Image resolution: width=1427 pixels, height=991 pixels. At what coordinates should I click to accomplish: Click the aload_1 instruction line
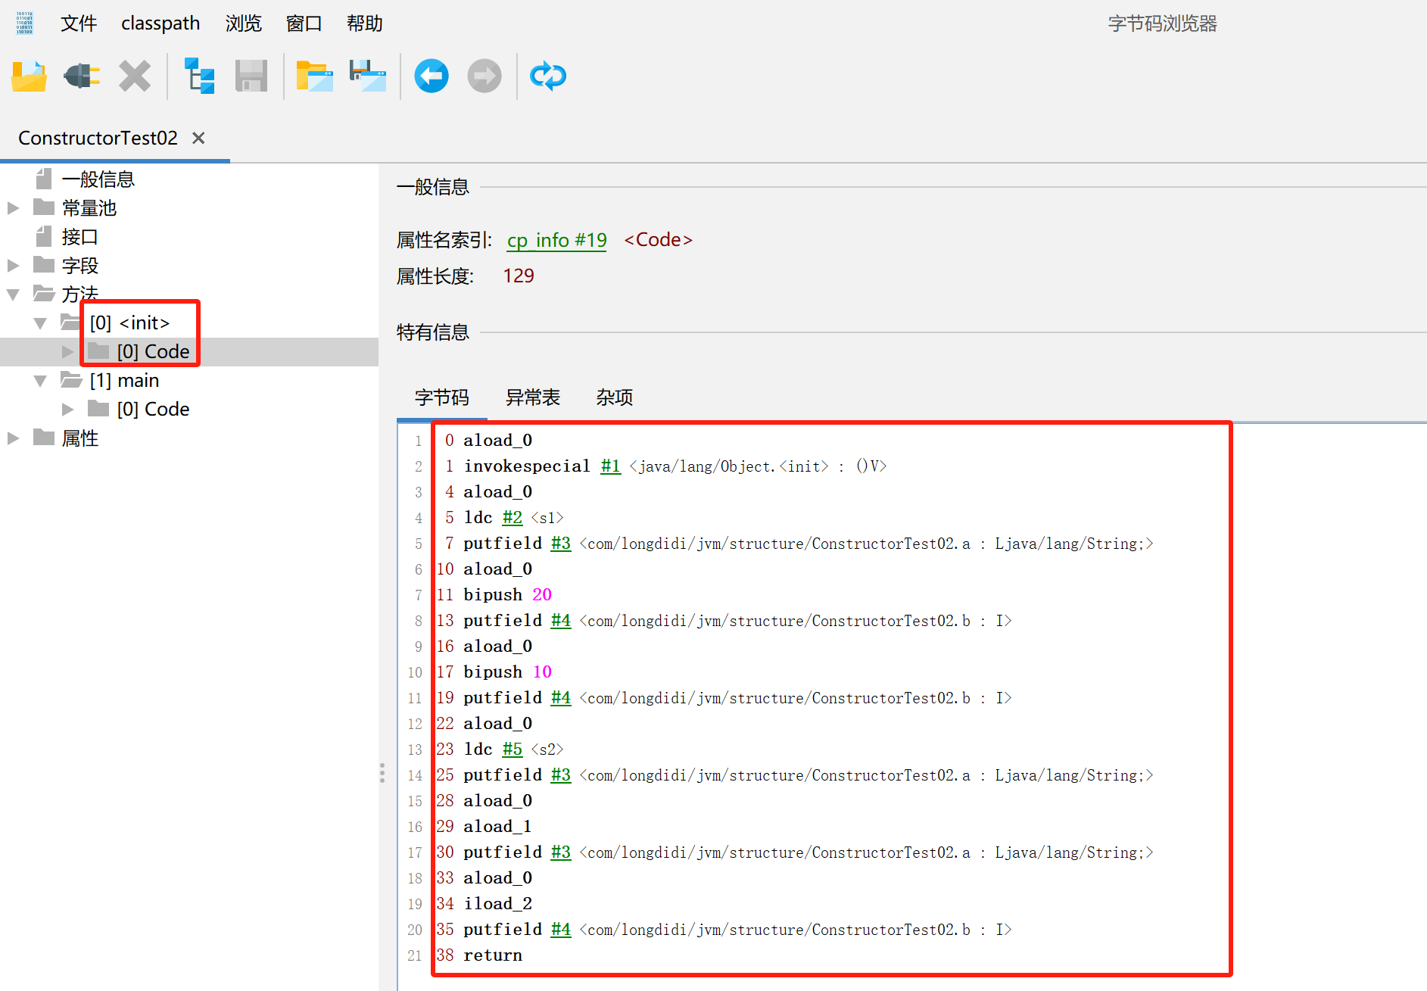497,826
